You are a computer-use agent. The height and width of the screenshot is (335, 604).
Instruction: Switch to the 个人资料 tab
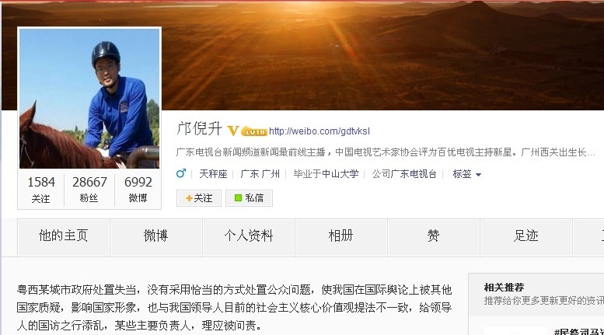click(249, 237)
